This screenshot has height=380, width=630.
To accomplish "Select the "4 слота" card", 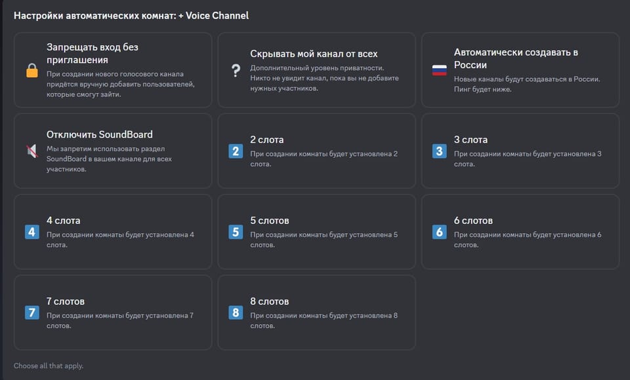I will [x=112, y=232].
